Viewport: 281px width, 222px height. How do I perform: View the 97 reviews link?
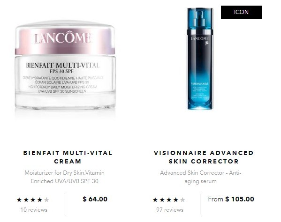click(170, 210)
